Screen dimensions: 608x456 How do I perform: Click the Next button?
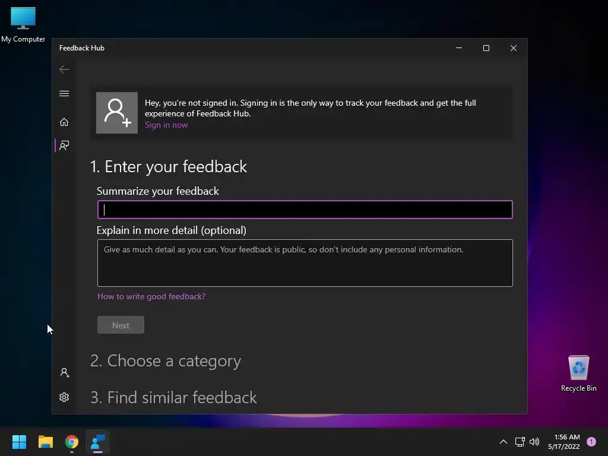coord(121,325)
